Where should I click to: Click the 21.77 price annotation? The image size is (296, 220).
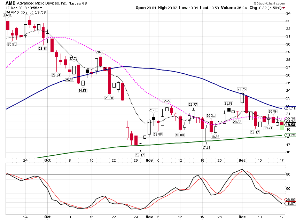193,104
